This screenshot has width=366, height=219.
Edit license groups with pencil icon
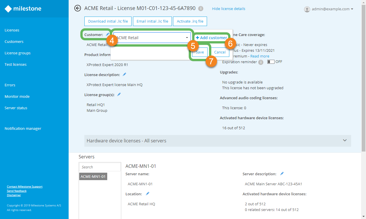[x=119, y=95]
